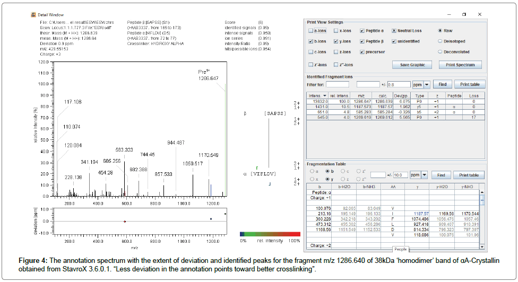Screen dimensions: 518x282
Task: Click the Filter for input field
Action: (337, 84)
